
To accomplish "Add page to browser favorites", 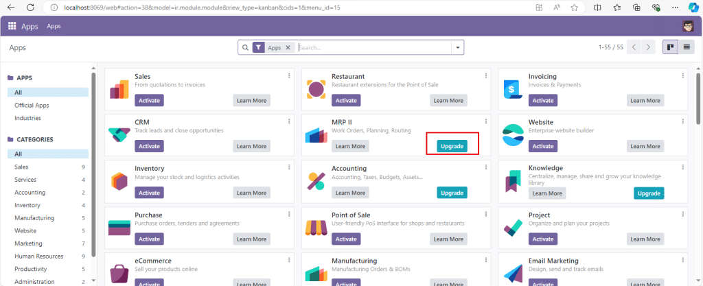I will [x=575, y=8].
